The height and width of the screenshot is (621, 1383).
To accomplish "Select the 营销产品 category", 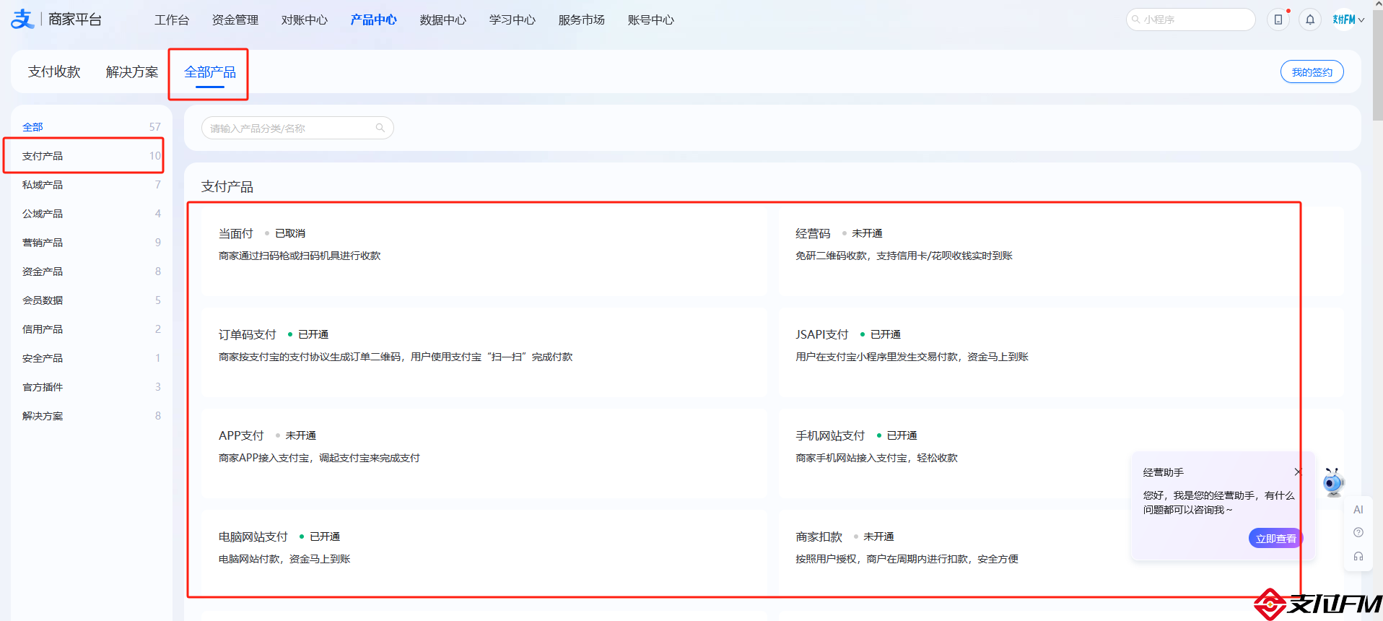I will [x=92, y=243].
